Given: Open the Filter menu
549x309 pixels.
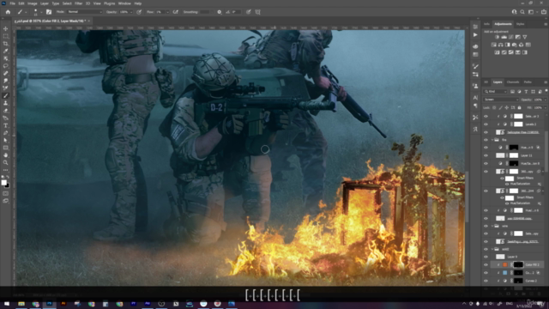Looking at the screenshot, I should point(78,3).
